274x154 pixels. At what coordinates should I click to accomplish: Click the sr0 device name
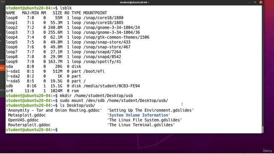click(x=9, y=91)
